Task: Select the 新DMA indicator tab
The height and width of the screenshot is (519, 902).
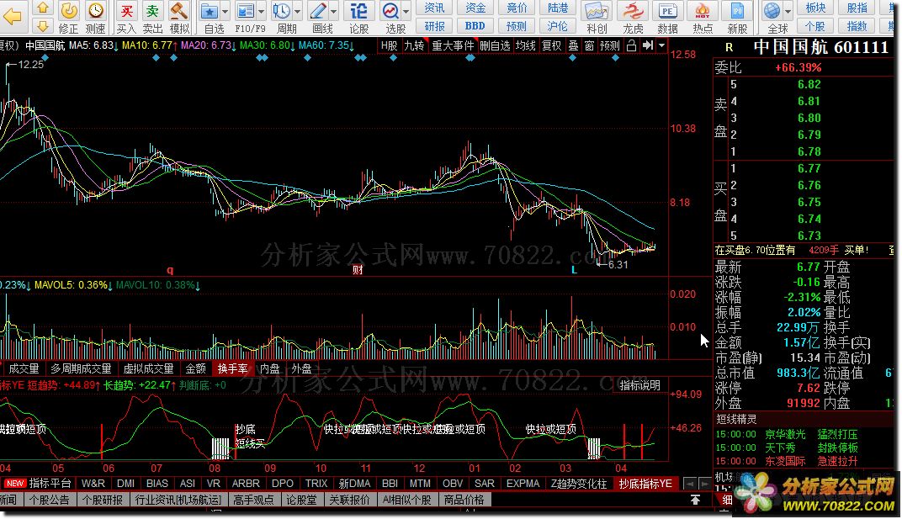Action: [354, 484]
